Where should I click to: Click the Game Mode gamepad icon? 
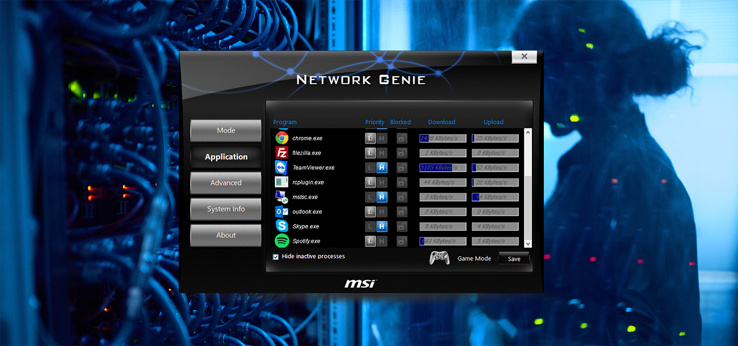click(x=439, y=258)
